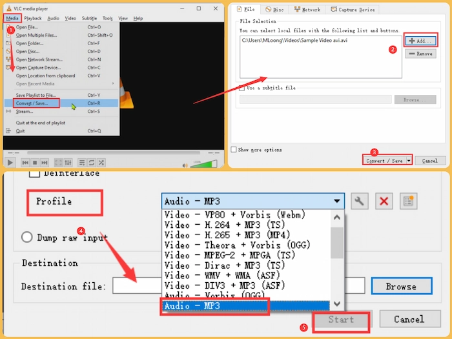Open Convert / Save dropdown arrow
This screenshot has width=452, height=339.
pos(409,161)
